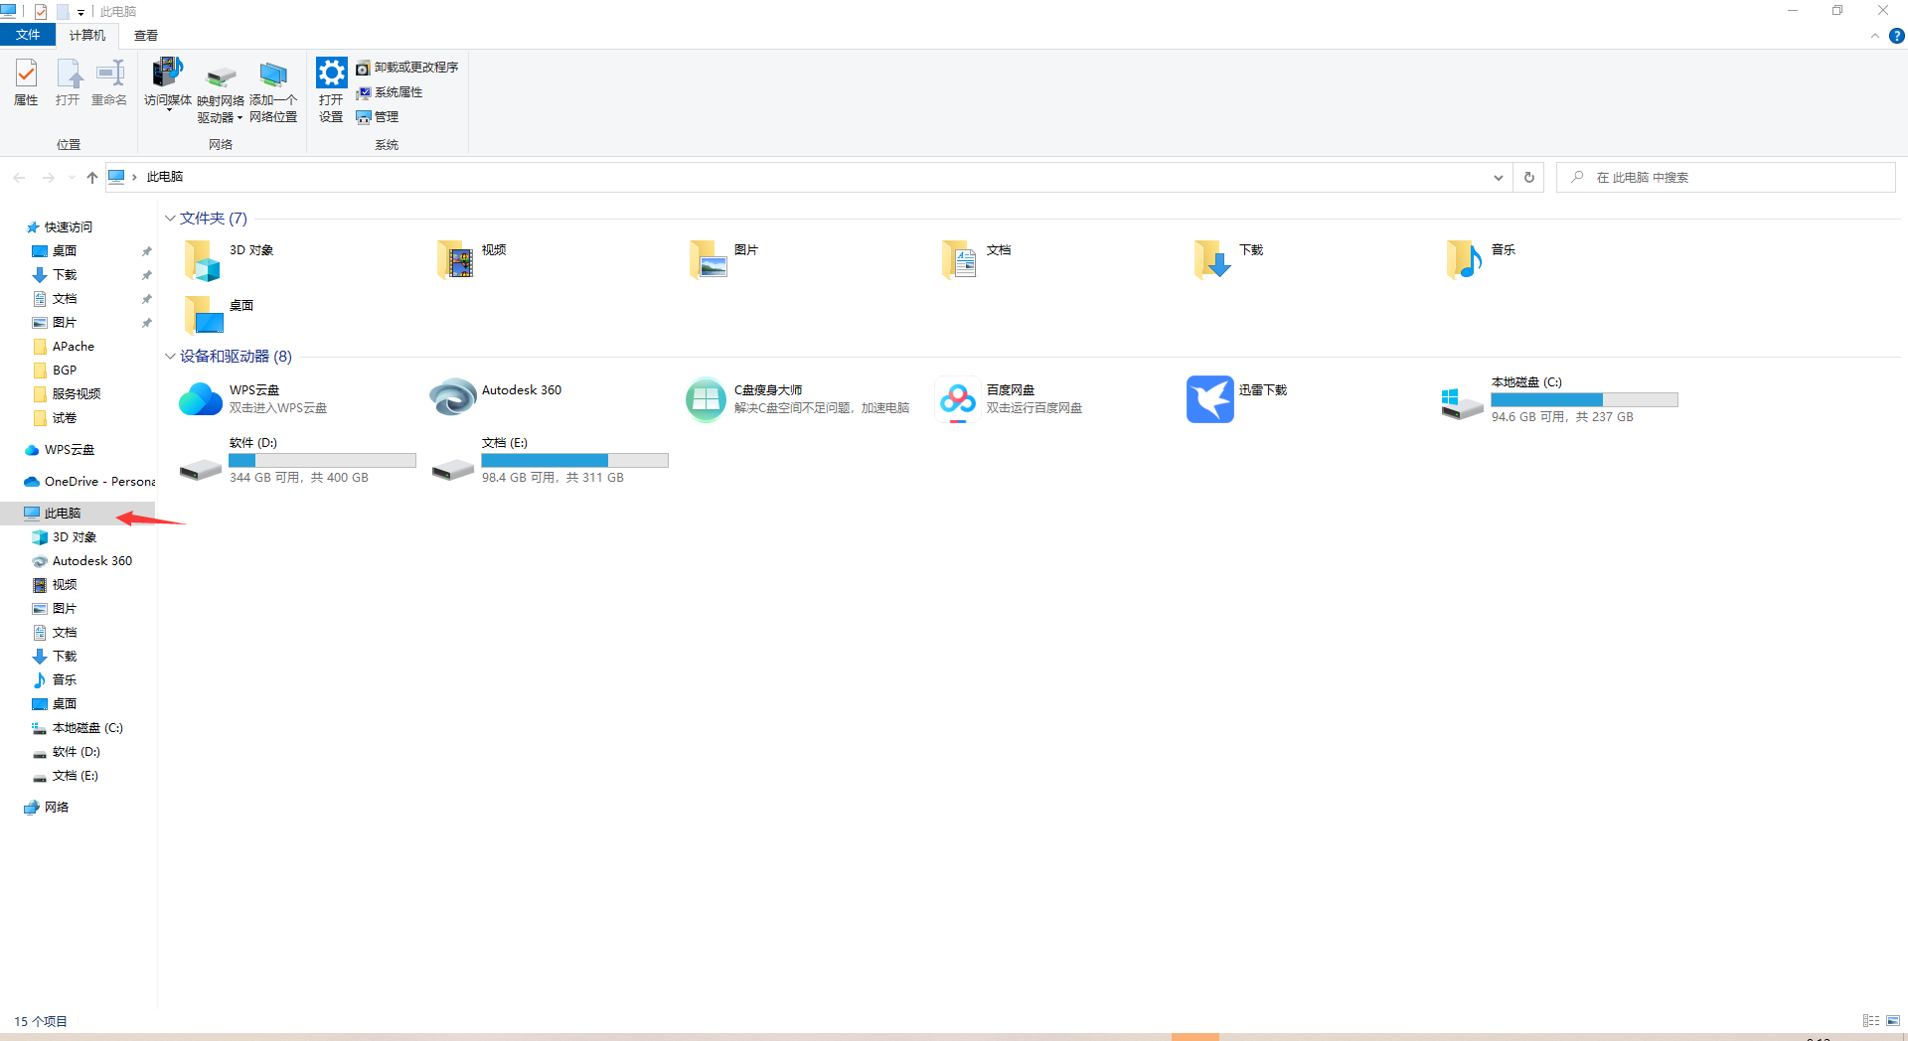Viewport: 1908px width, 1041px height.
Task: Select the 软件 (D:) drive icon
Action: point(201,469)
